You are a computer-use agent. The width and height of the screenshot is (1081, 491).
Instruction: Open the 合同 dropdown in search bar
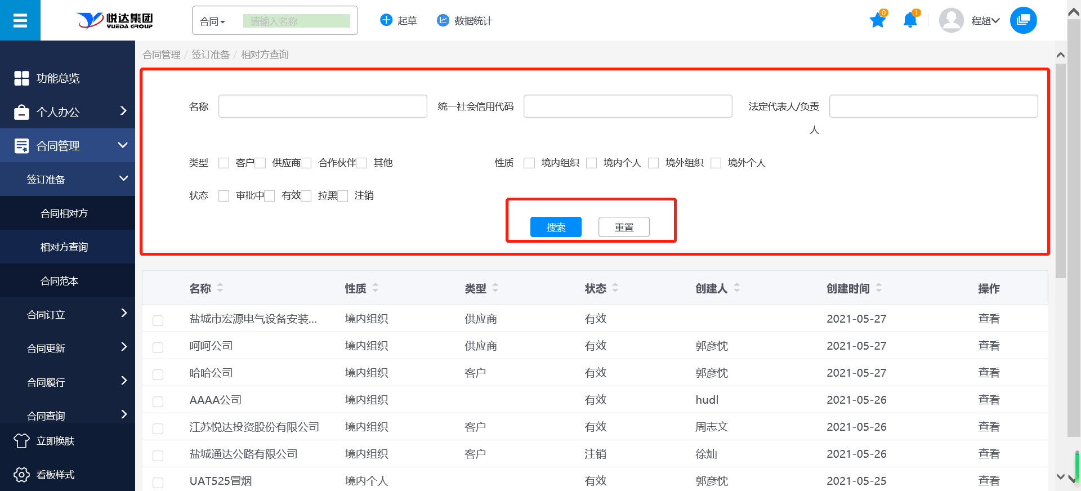point(213,21)
